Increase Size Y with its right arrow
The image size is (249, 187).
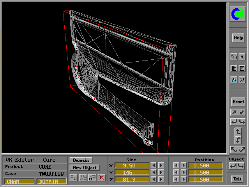[161, 172]
